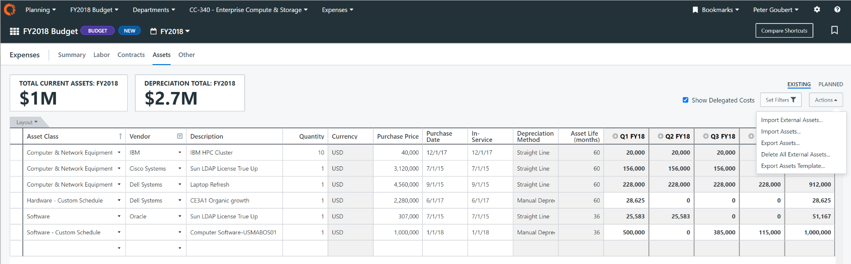Choose Import Assets... from the Actions menu
The width and height of the screenshot is (851, 264).
(781, 131)
